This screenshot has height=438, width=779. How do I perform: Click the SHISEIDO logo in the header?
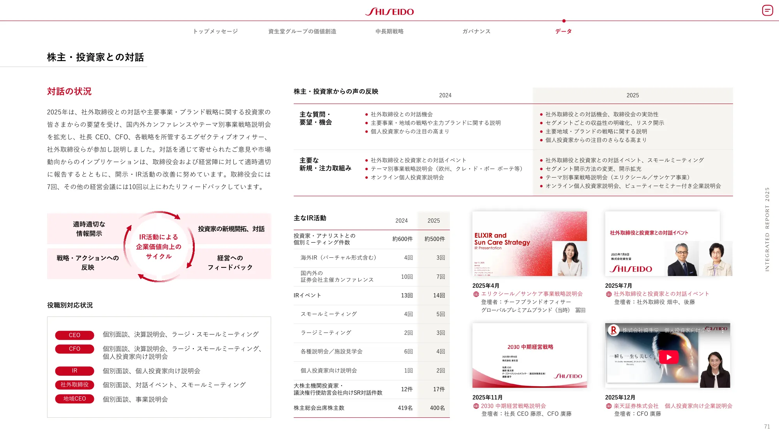tap(389, 12)
